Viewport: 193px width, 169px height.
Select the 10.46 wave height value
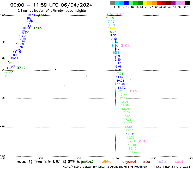15,58
